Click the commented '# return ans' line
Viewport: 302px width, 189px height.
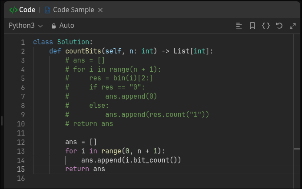click(89, 124)
